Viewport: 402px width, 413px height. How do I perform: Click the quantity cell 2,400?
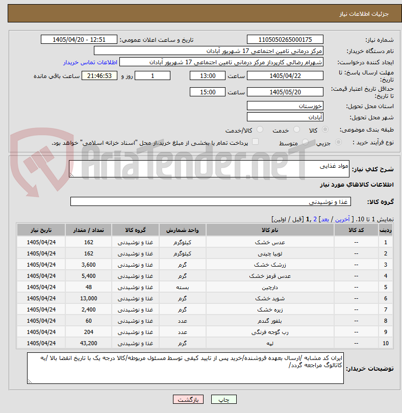tap(89, 310)
